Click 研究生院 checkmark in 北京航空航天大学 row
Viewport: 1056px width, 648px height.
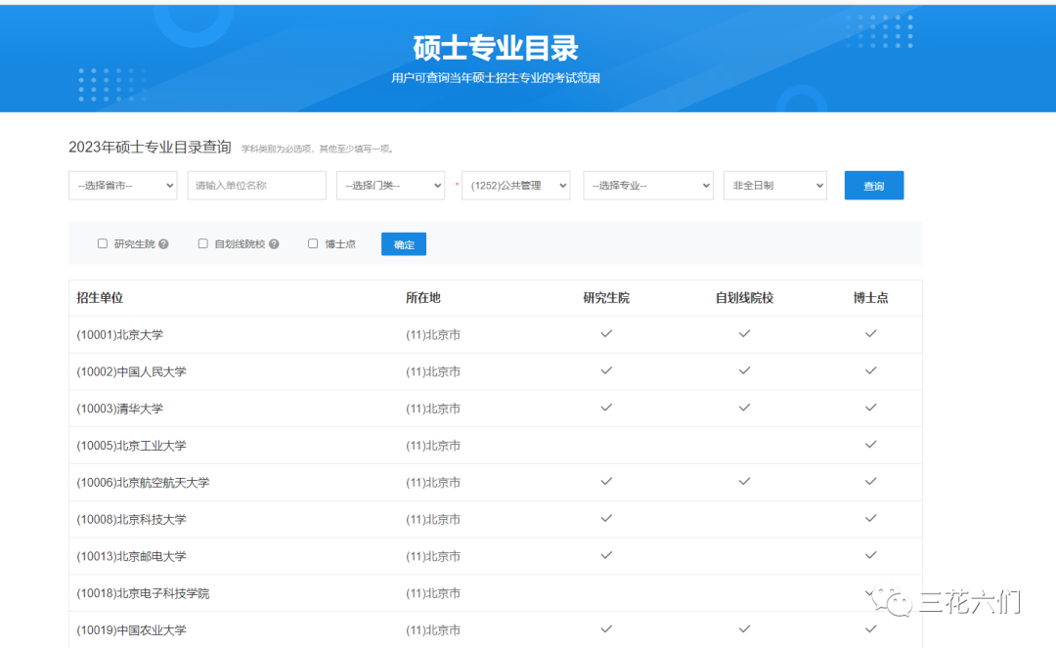pyautogui.click(x=606, y=482)
